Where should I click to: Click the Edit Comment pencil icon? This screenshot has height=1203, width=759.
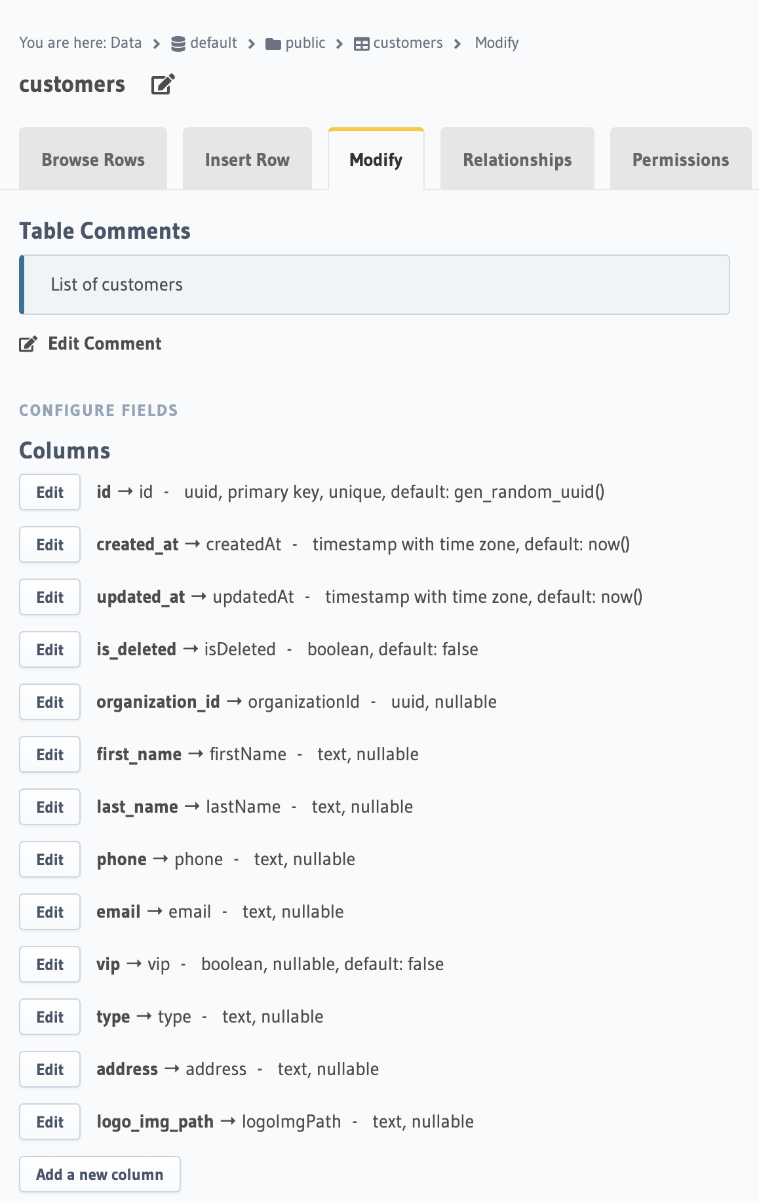28,344
